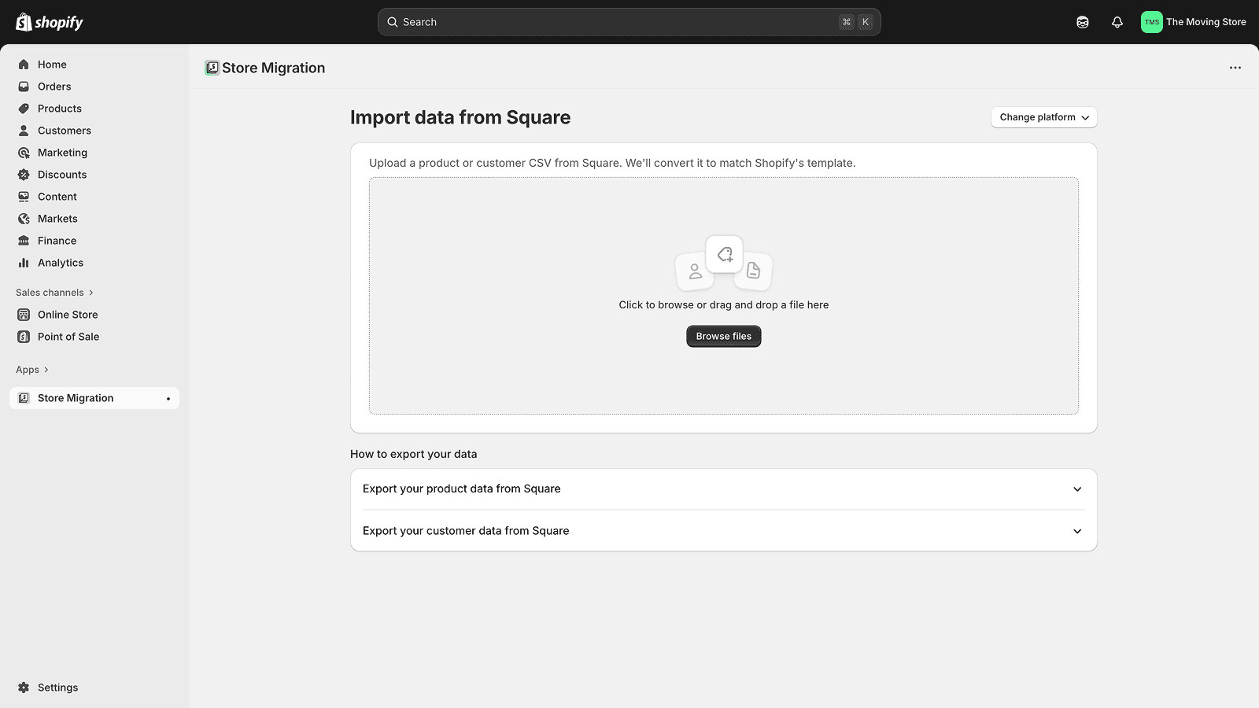This screenshot has width=1259, height=708.
Task: Click the Content icon in sidebar
Action: (24, 197)
